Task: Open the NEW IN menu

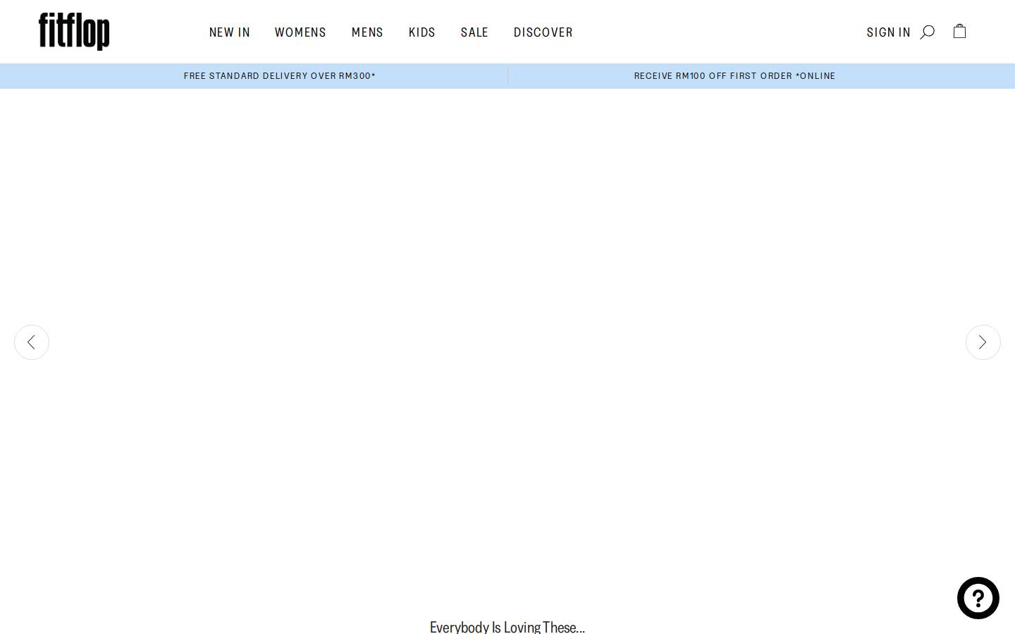Action: (x=230, y=32)
